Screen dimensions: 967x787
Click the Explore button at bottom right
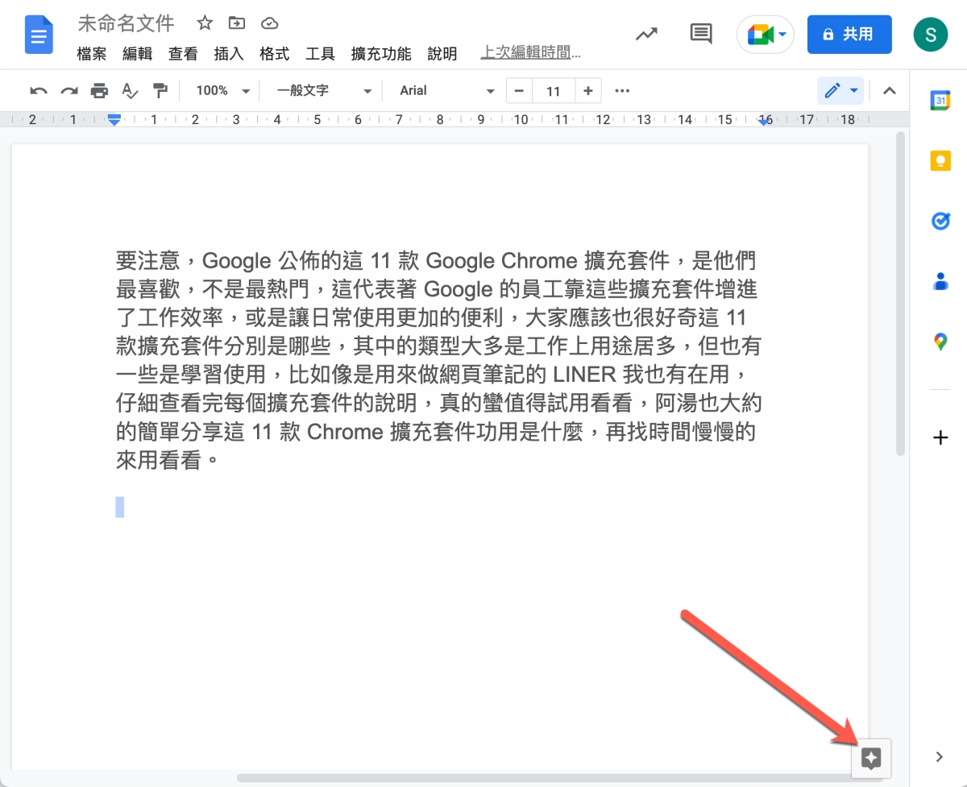pos(871,758)
